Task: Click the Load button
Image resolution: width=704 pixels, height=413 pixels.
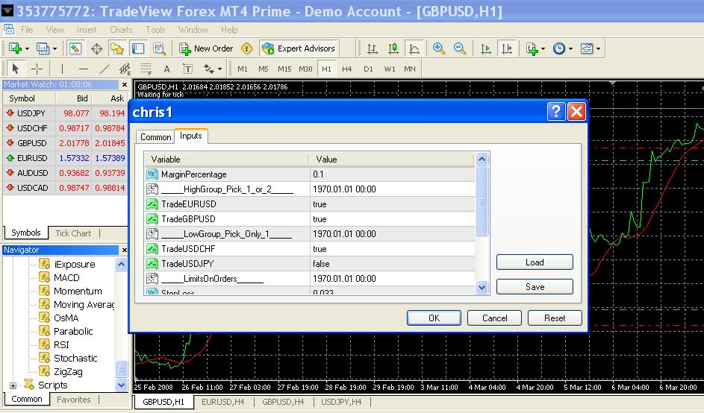Action: coord(535,262)
